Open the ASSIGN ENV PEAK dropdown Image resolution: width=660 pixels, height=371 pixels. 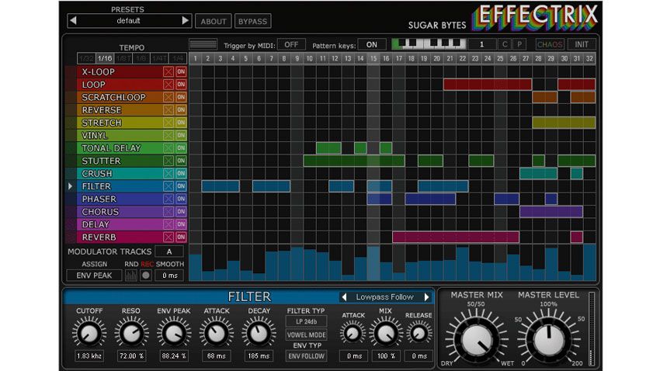click(x=94, y=276)
